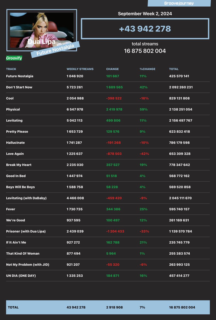Click total 2 138 251 054 for Physical
Viewport: 216px width, 320px height.
click(181, 109)
